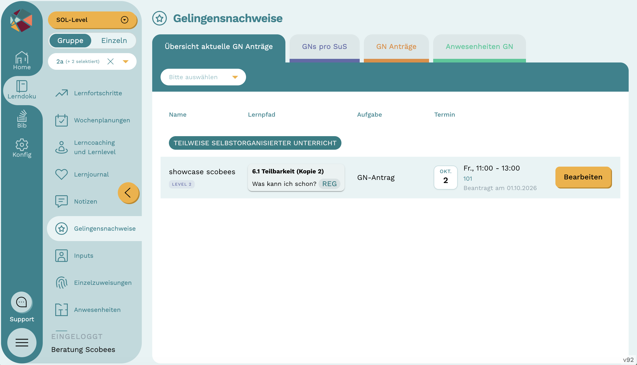Screen dimensions: 637x365
Task: Click the LEVEL 2 badge
Action: coord(182,184)
